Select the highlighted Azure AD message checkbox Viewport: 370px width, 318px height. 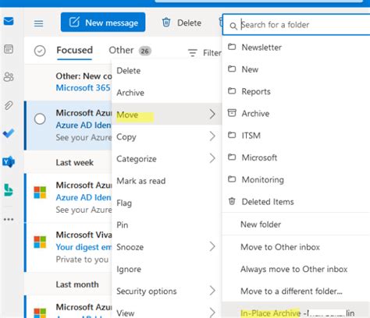coord(40,119)
